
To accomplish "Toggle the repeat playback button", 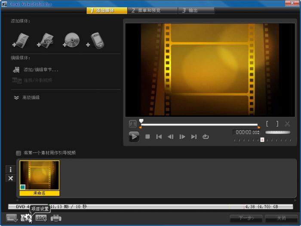I will pyautogui.click(x=206, y=137).
